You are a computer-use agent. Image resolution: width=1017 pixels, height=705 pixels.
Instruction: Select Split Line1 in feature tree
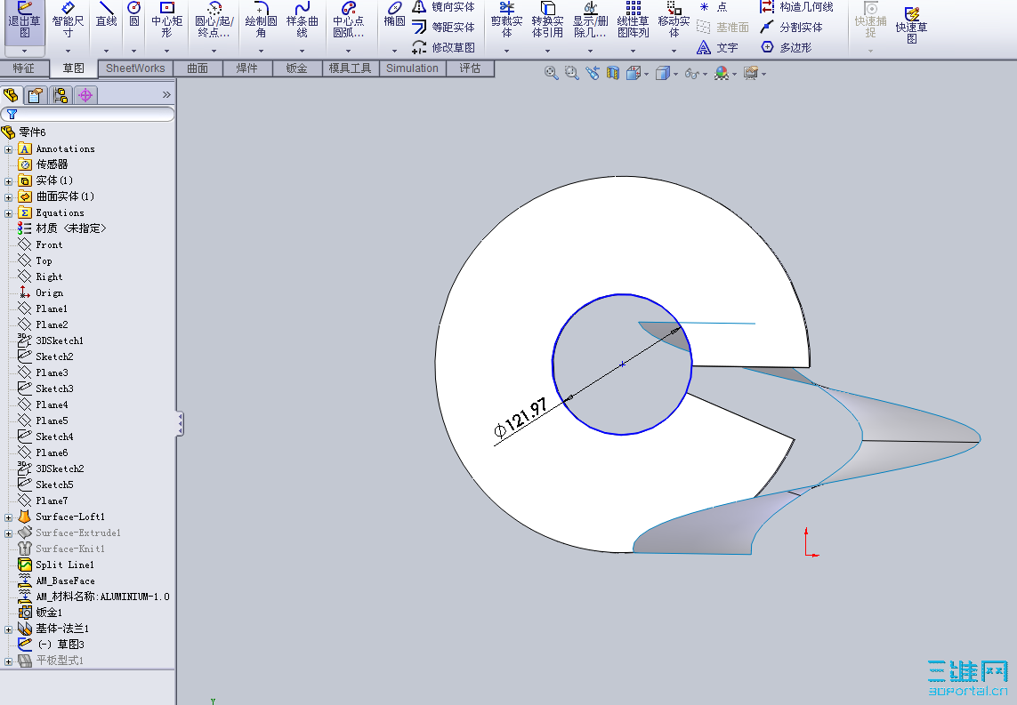pyautogui.click(x=56, y=565)
